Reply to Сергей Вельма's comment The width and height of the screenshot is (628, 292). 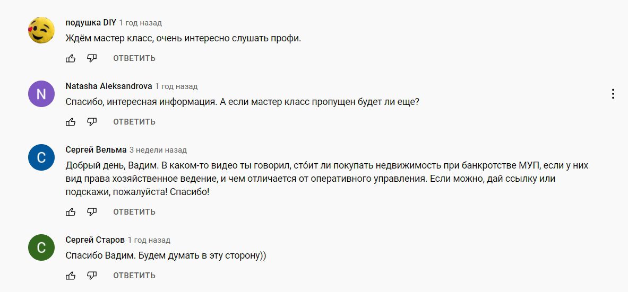(134, 212)
